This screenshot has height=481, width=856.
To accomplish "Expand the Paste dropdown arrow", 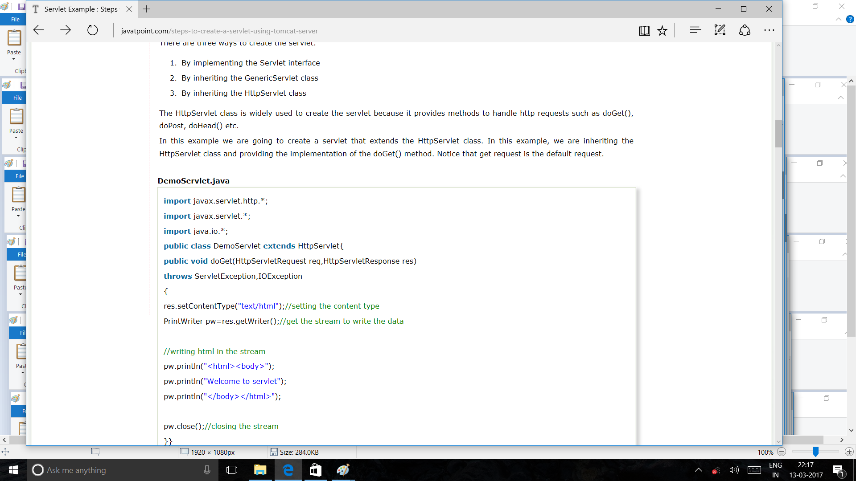I will pos(14,59).
